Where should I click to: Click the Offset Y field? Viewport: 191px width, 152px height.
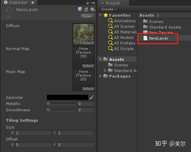coord(76,145)
